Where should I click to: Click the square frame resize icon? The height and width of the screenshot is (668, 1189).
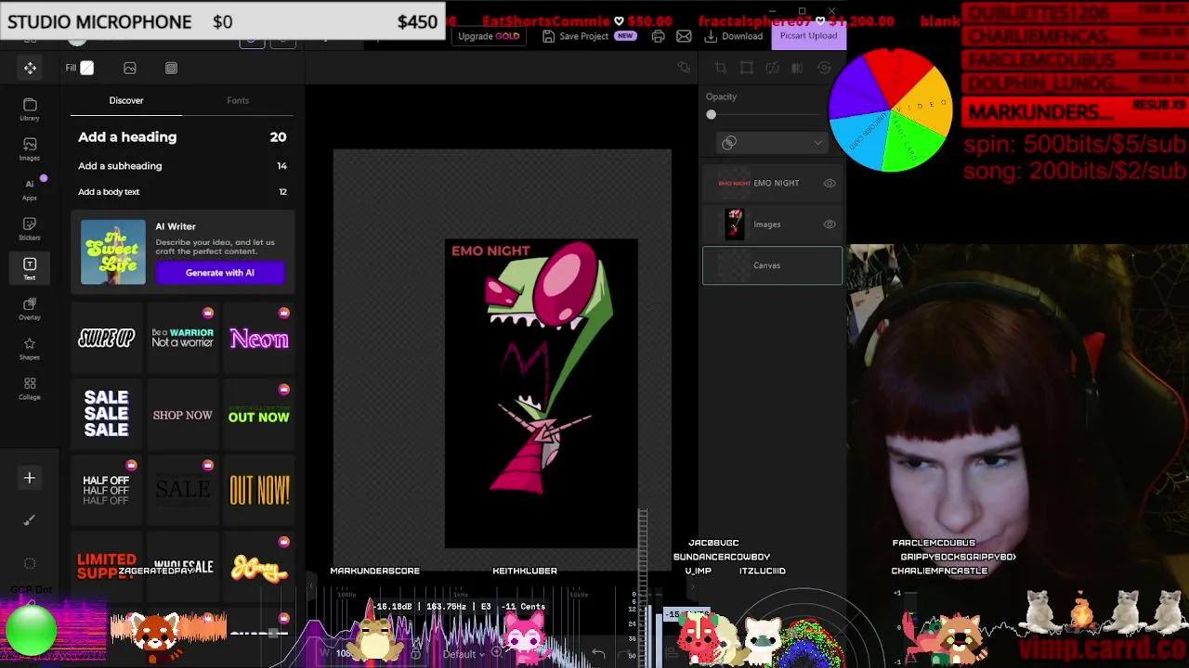click(x=746, y=68)
